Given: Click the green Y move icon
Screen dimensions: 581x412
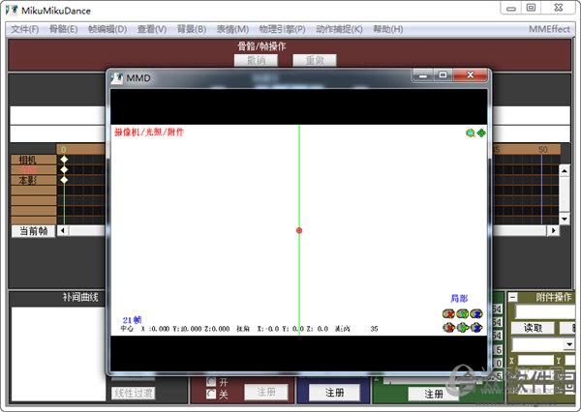Looking at the screenshot, I should 463,328.
